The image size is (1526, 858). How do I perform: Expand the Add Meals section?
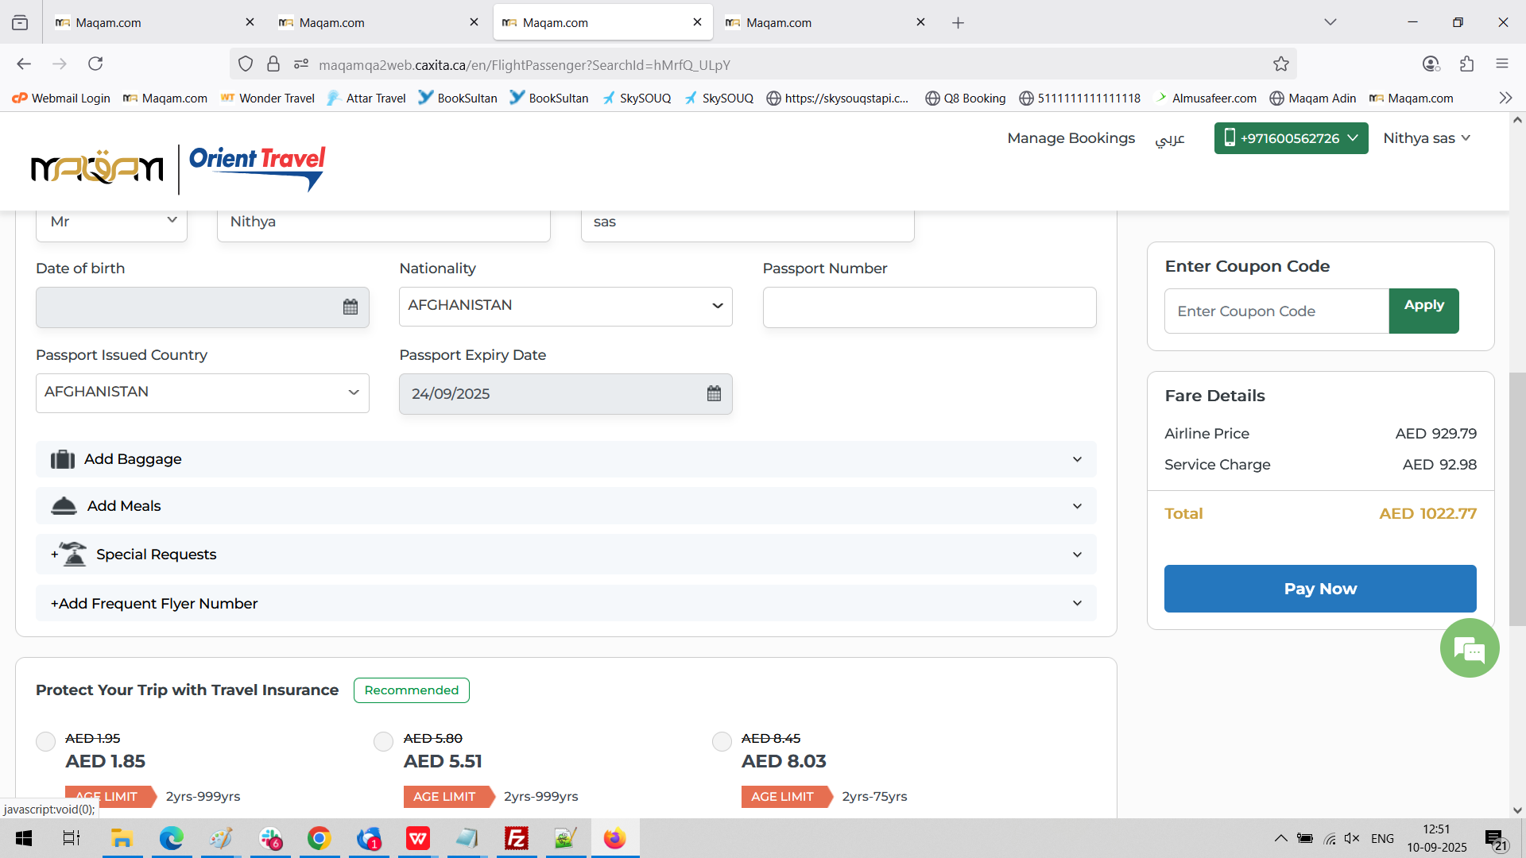tap(565, 506)
